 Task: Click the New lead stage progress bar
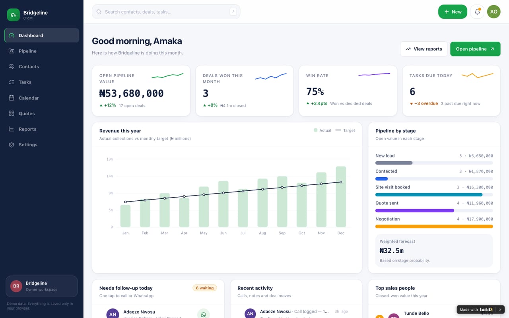434,163
